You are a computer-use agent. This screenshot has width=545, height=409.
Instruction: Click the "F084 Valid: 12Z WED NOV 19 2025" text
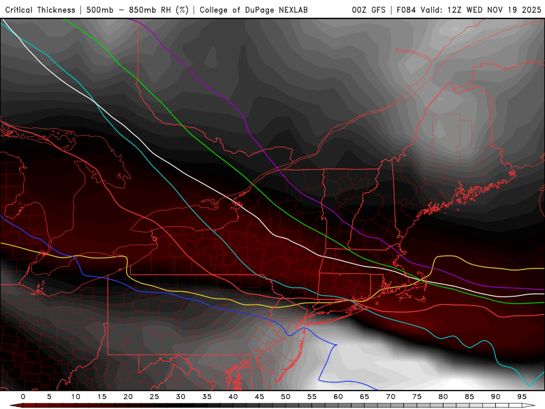click(x=469, y=10)
